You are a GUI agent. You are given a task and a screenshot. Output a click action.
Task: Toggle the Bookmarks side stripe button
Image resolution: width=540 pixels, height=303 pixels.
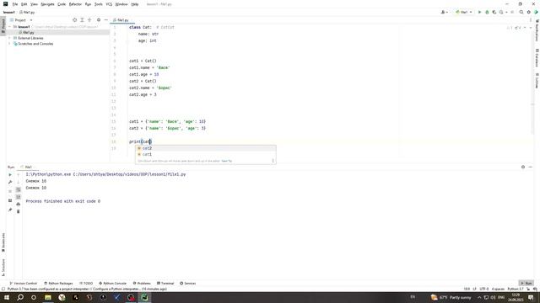pos(3,242)
